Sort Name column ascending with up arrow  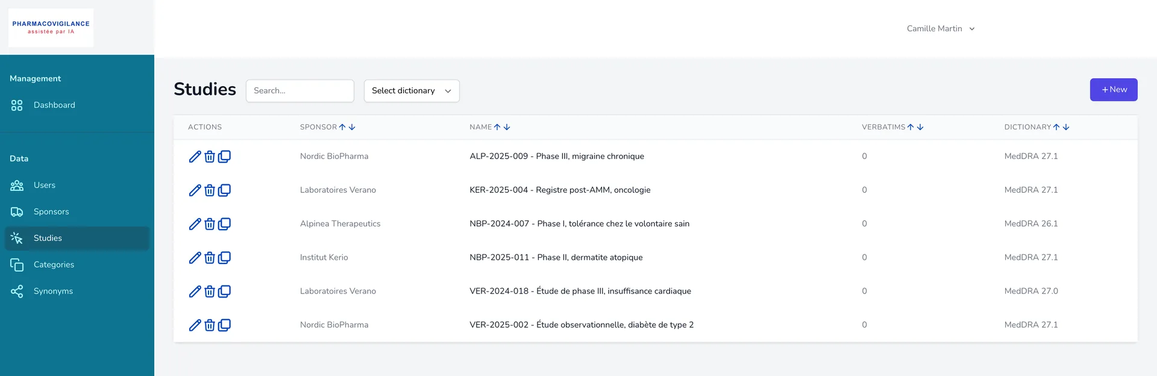click(497, 127)
